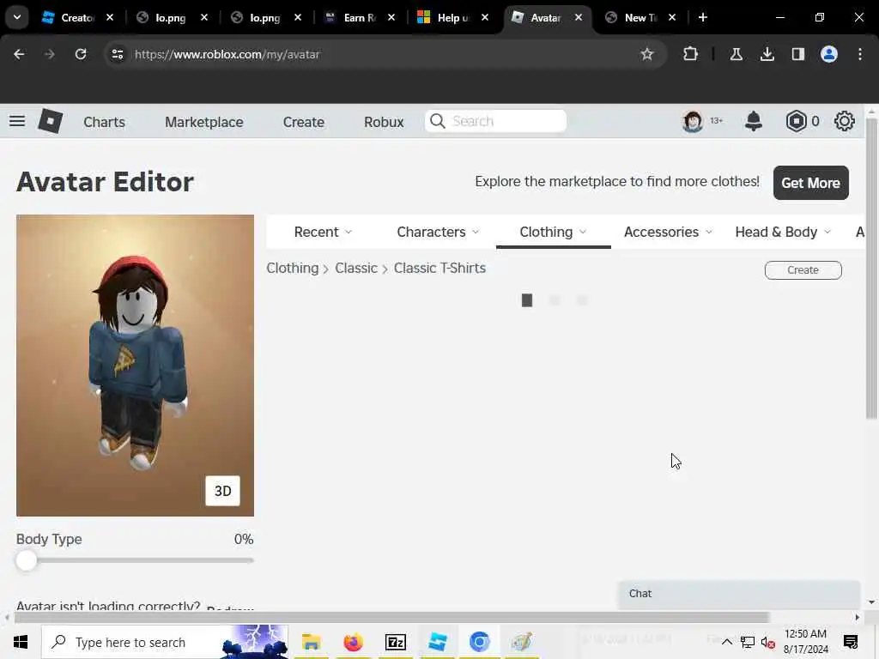Open the Chrome profile icon
The image size is (879, 659).
click(x=828, y=54)
